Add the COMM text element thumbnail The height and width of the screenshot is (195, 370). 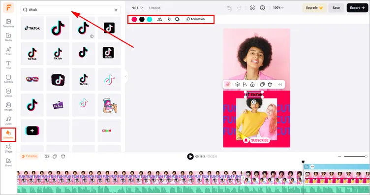pos(109,130)
